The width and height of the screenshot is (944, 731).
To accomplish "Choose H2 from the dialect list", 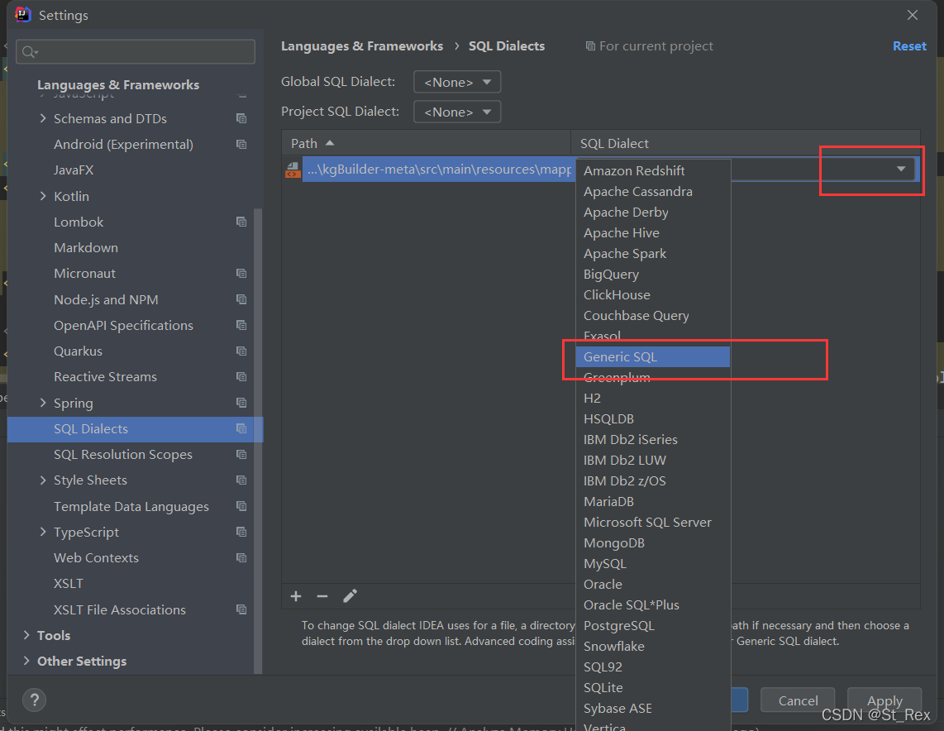I will [x=652, y=398].
